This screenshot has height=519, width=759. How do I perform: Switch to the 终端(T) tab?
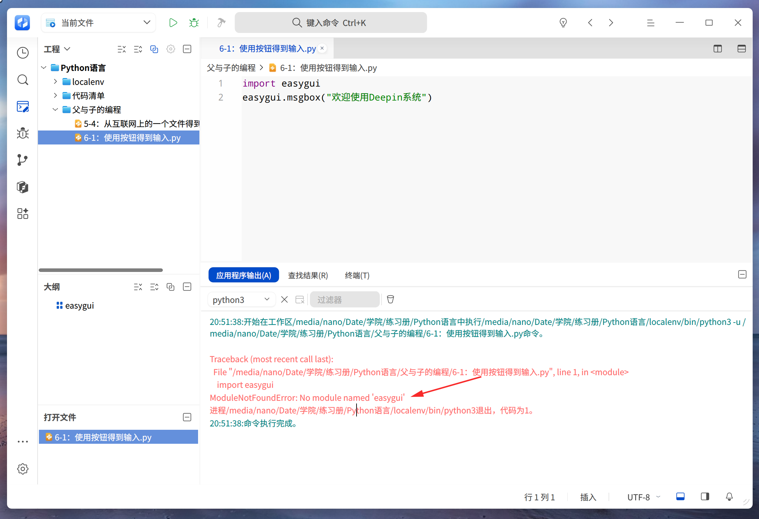point(357,275)
